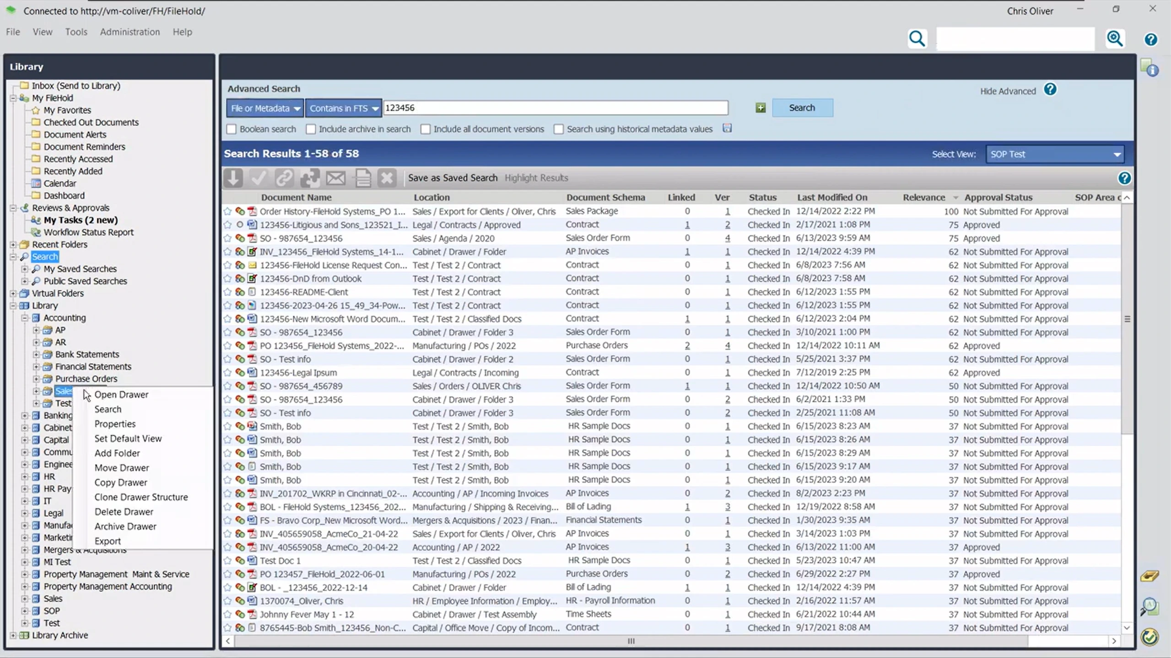The height and width of the screenshot is (658, 1171).
Task: Expand the Recent Folders node
Action: [13, 245]
